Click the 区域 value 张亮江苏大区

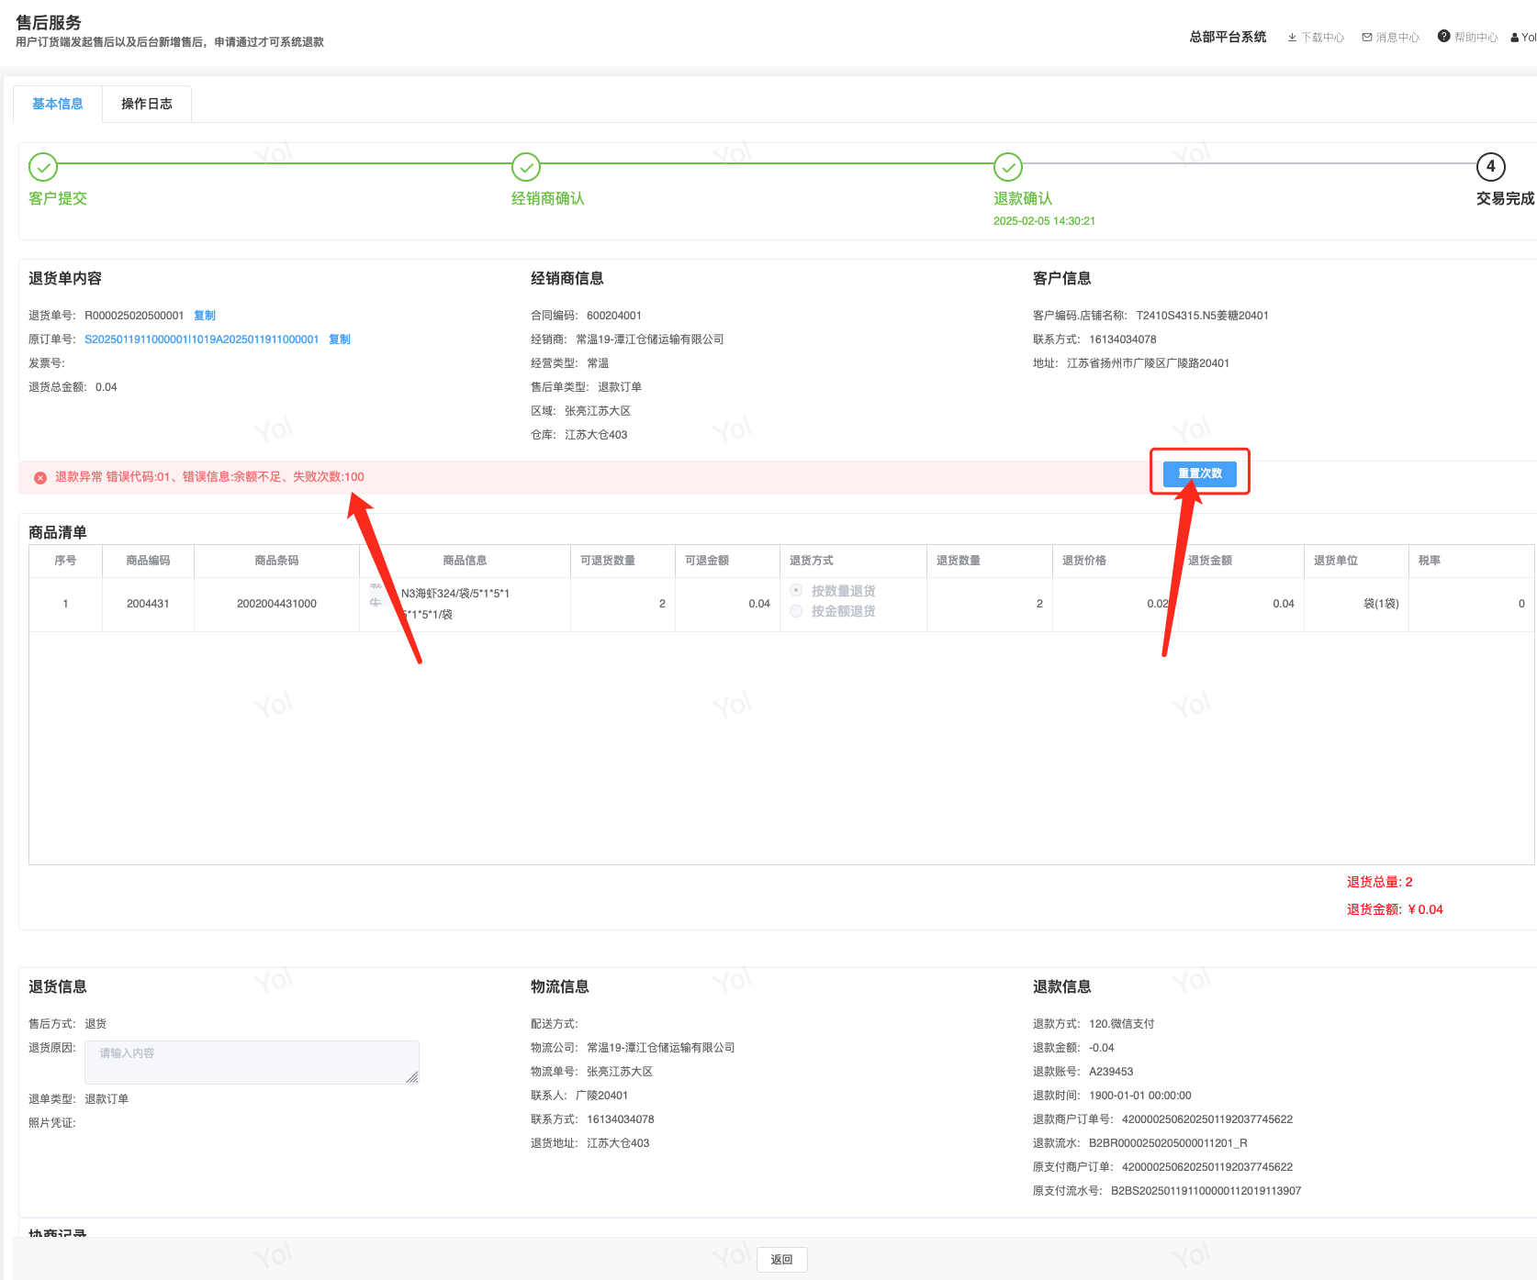pyautogui.click(x=598, y=411)
